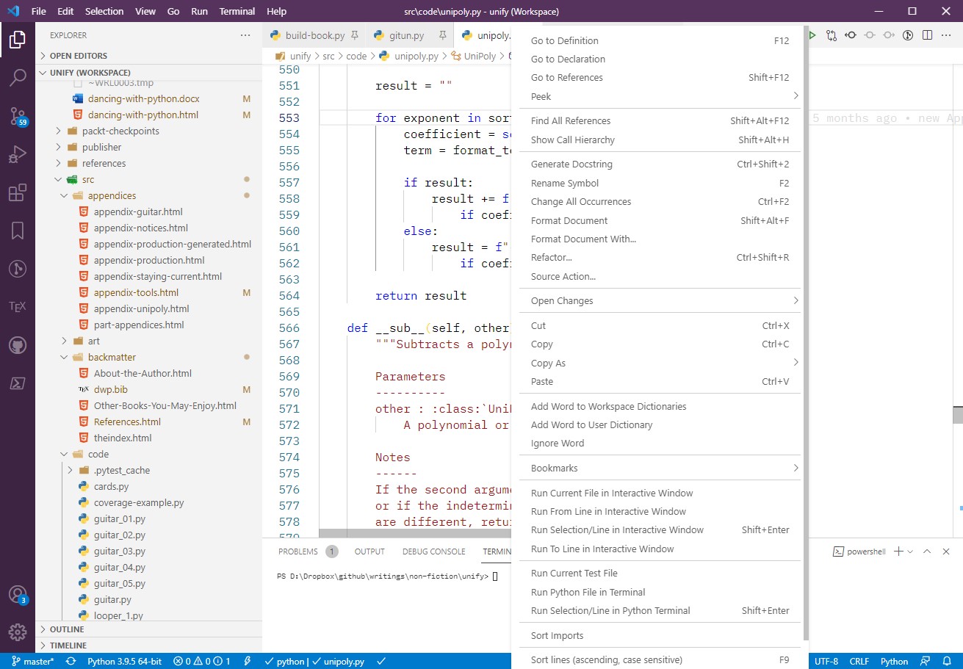
Task: Expand the art folder
Action: point(94,341)
